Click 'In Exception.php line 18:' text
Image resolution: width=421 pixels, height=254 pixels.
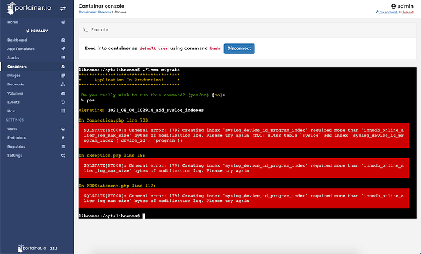coord(112,155)
